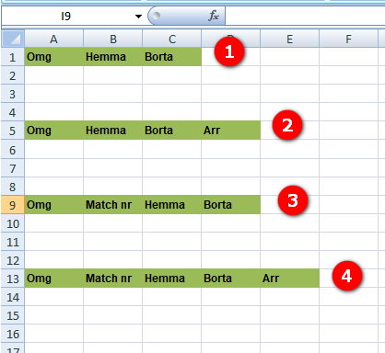Image resolution: width=385 pixels, height=353 pixels.
Task: Open the Name Box dropdown arrow
Action: (139, 17)
